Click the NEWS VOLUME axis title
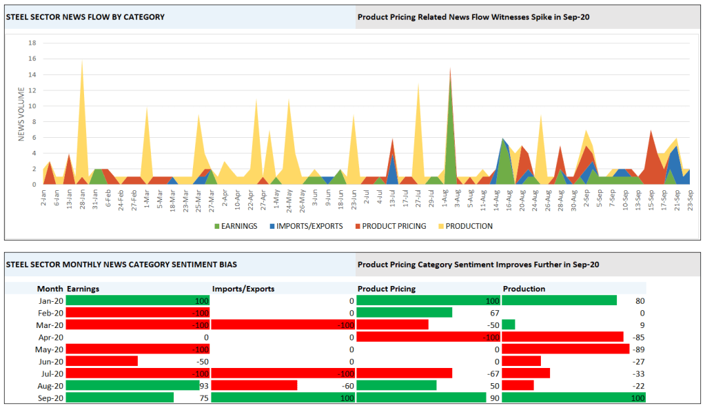This screenshot has height=410, width=705. 21,114
